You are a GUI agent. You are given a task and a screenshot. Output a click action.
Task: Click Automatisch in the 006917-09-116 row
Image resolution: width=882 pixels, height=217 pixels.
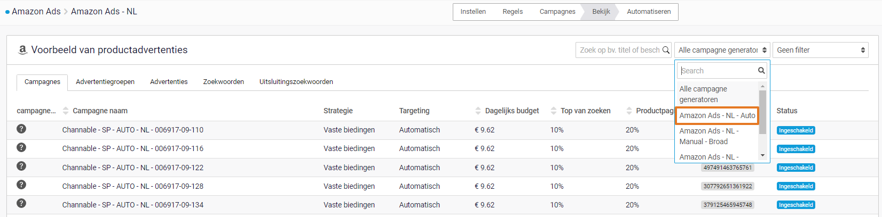pyautogui.click(x=420, y=148)
